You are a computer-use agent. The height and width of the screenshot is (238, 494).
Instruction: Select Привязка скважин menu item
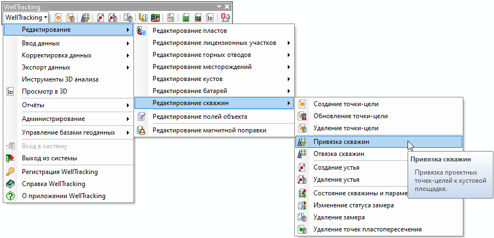point(379,142)
